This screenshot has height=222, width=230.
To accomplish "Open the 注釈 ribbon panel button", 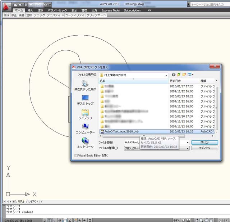I will 29,15.
